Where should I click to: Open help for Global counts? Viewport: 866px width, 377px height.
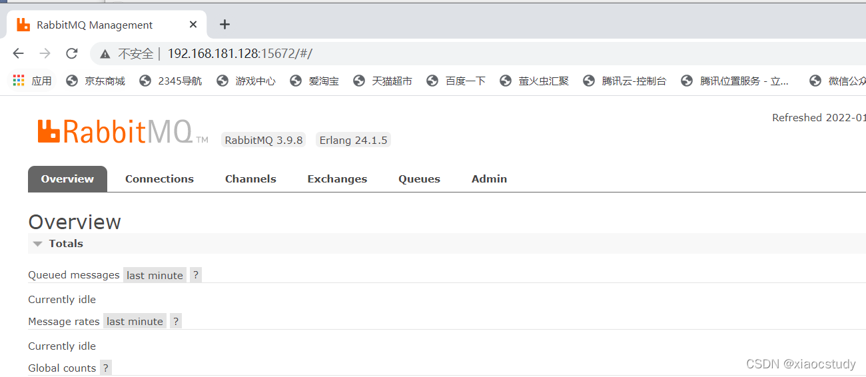coord(105,368)
